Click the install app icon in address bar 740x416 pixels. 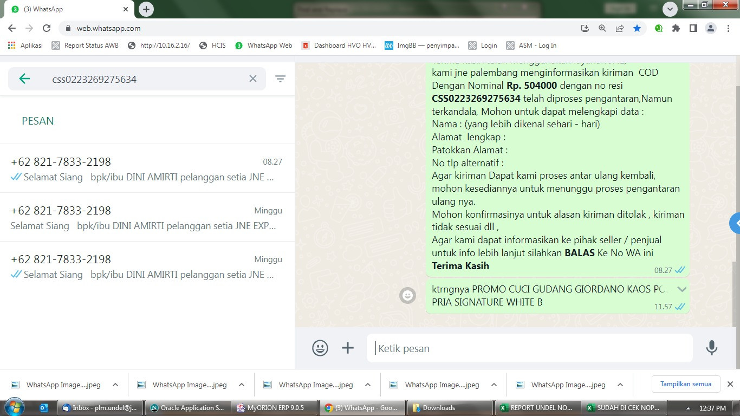[585, 28]
